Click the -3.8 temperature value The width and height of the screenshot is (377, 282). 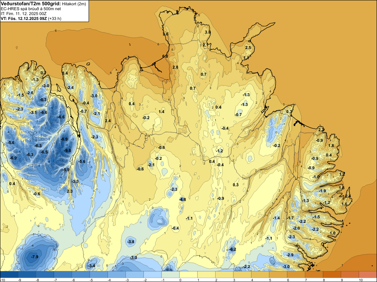click(131, 242)
